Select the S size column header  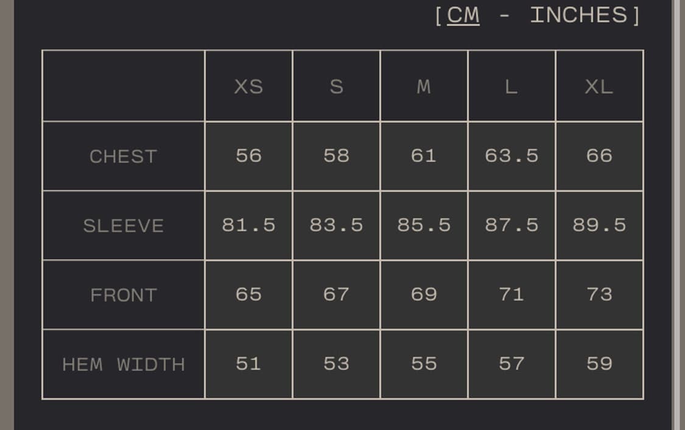click(336, 86)
